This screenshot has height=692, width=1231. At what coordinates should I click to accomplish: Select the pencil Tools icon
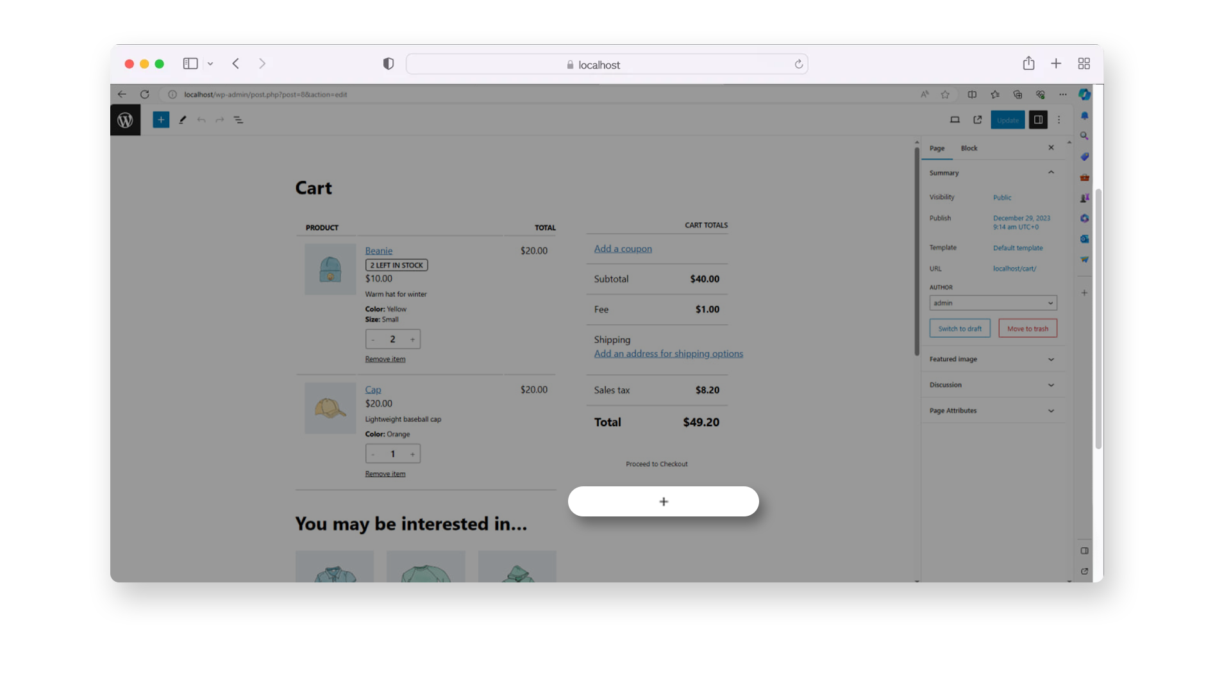coord(183,120)
